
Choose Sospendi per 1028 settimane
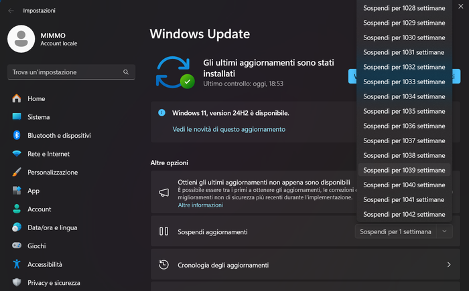pos(404,8)
